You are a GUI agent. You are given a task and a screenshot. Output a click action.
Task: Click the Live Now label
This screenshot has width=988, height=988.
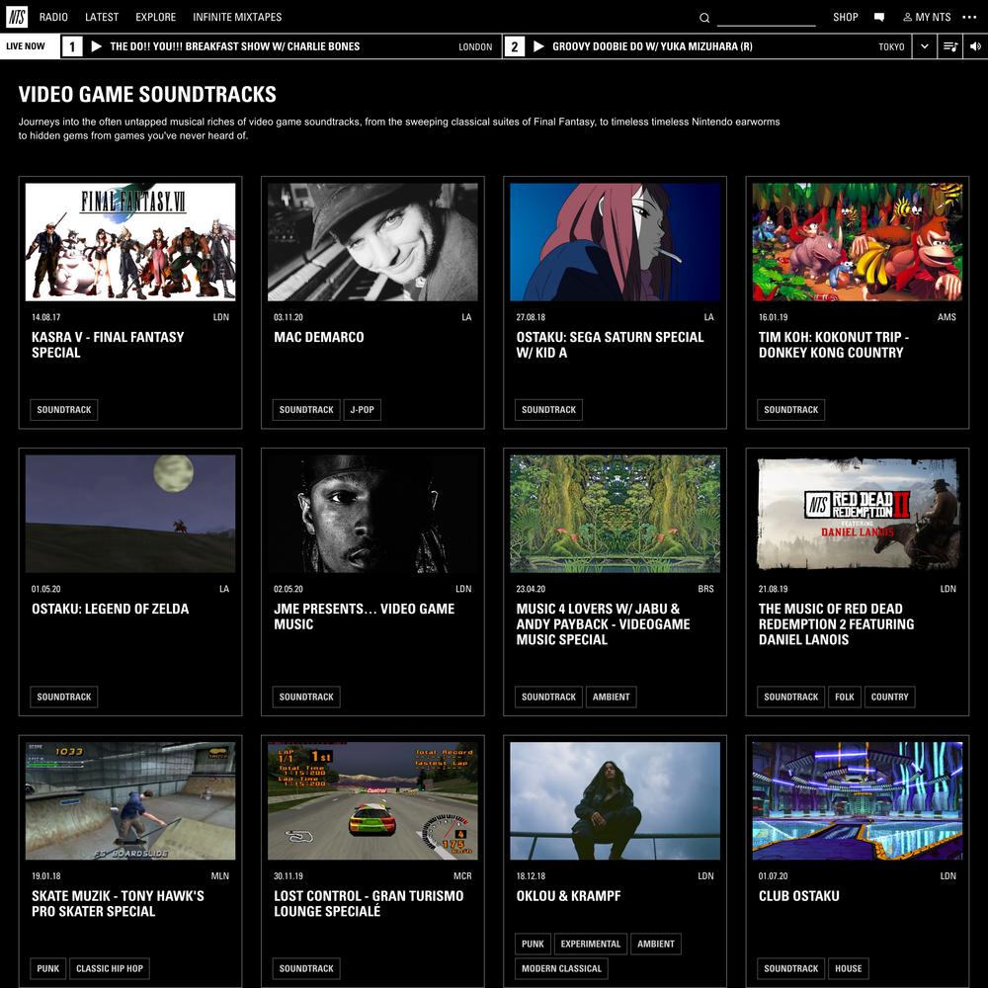click(x=26, y=46)
